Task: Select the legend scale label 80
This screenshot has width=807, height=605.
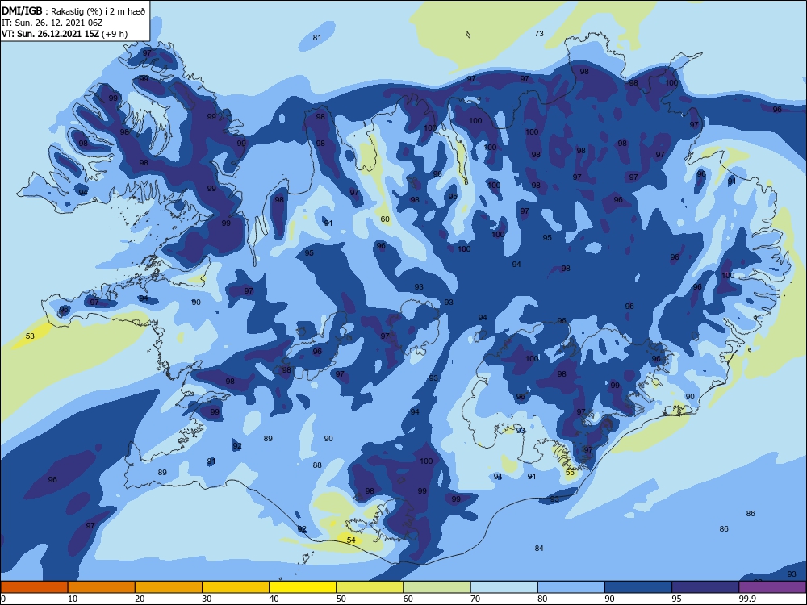Action: coord(542,599)
